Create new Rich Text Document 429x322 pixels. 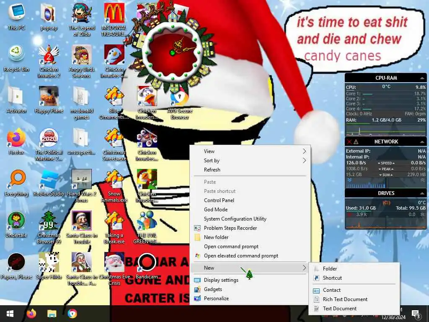(x=354, y=299)
